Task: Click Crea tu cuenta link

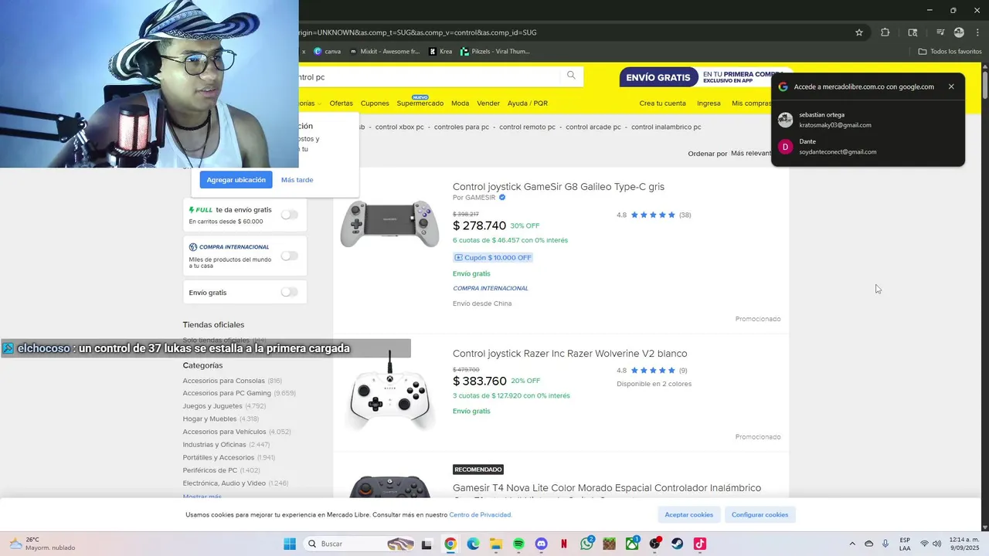Action: tap(662, 103)
